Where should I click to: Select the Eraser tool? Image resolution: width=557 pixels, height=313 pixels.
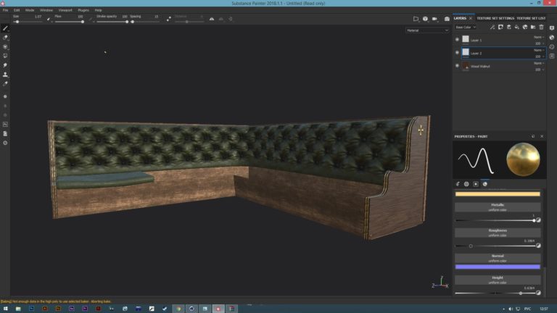click(x=5, y=38)
